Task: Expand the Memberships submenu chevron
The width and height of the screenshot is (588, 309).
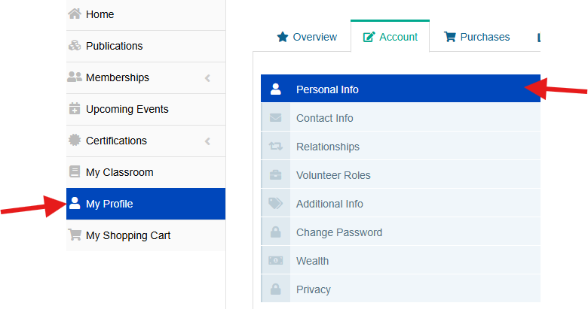Action: click(x=207, y=77)
